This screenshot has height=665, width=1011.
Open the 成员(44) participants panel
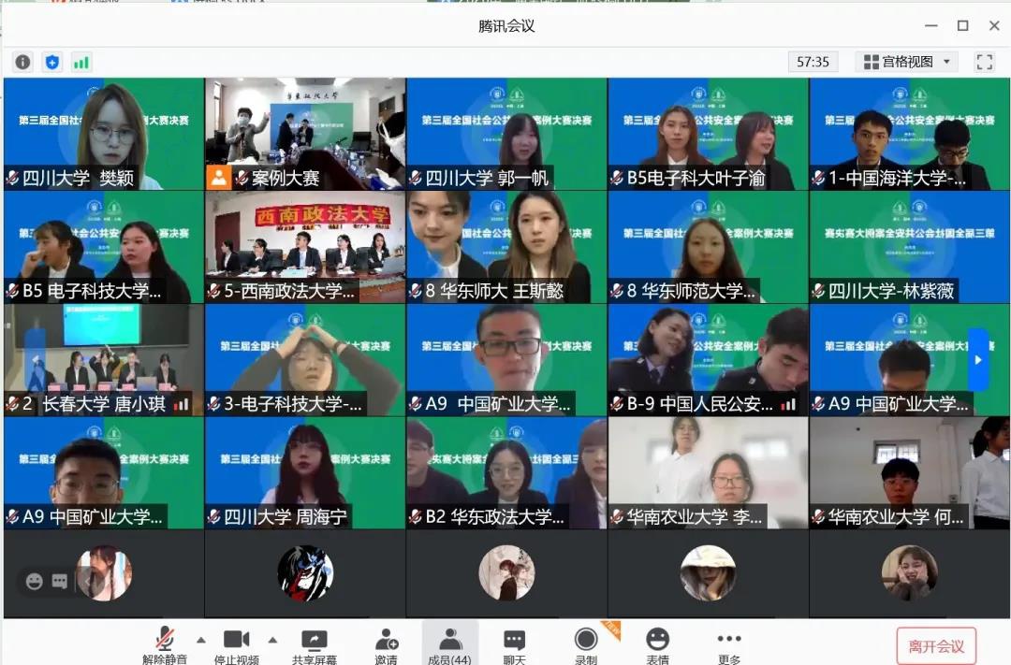click(450, 645)
